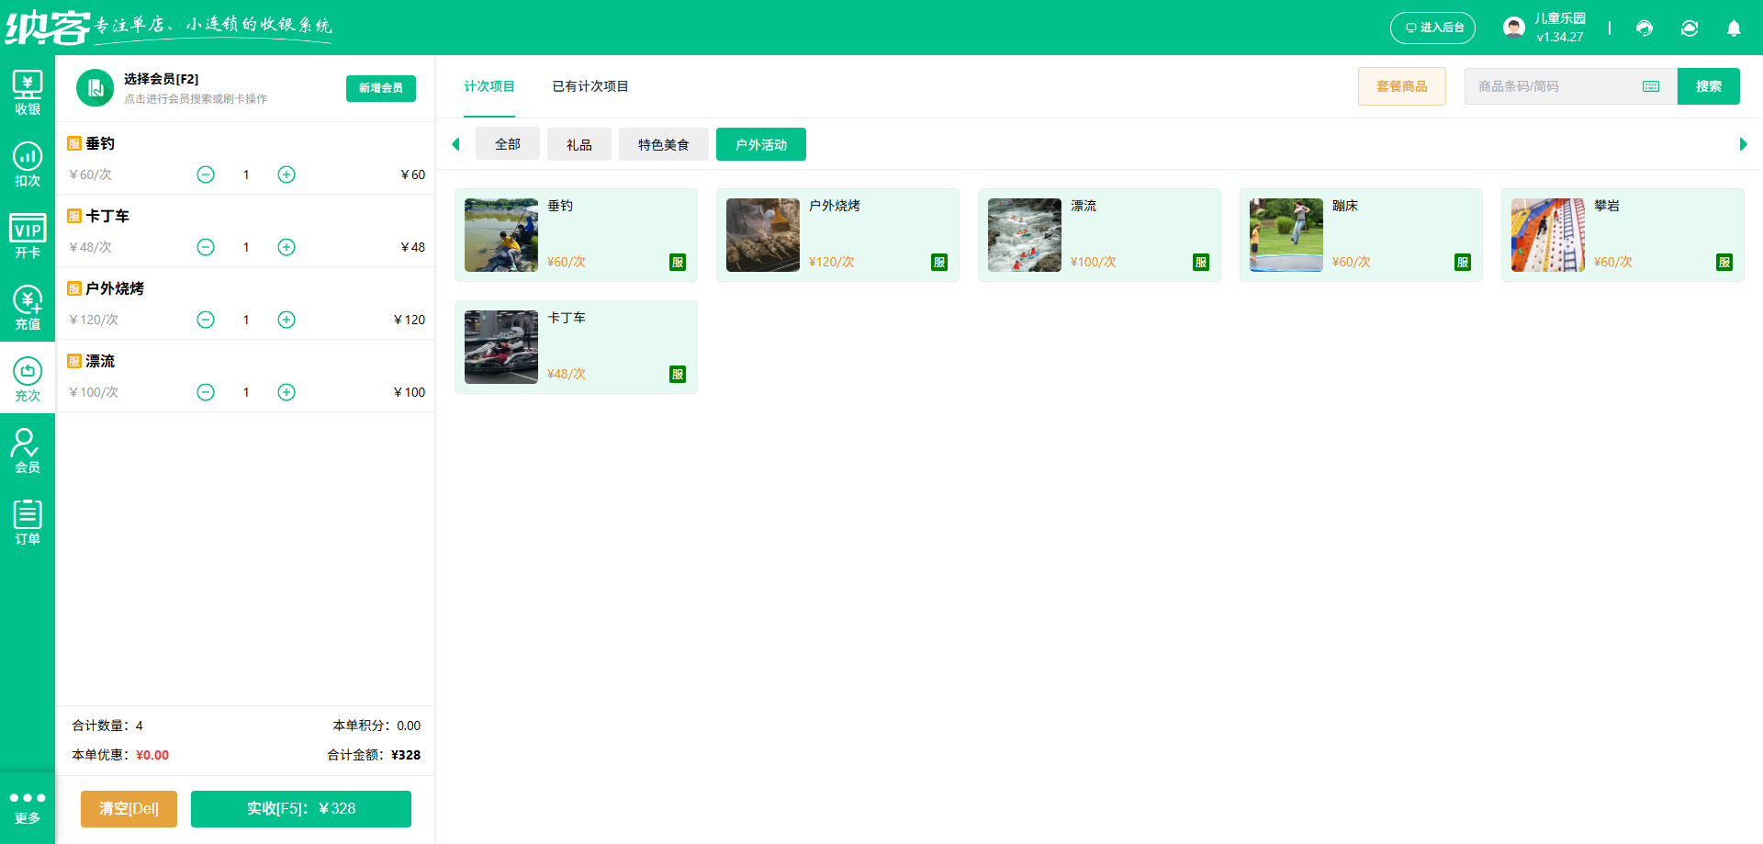The image size is (1763, 844).
Task: Increase 漂流 quantity with plus button
Action: coord(286,392)
